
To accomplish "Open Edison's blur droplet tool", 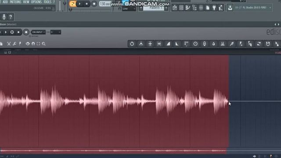I will 213,44.
